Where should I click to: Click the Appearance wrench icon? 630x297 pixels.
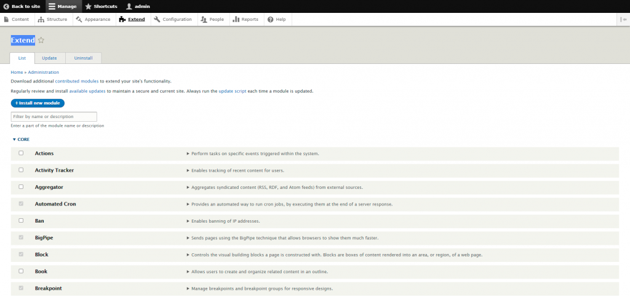(x=79, y=20)
